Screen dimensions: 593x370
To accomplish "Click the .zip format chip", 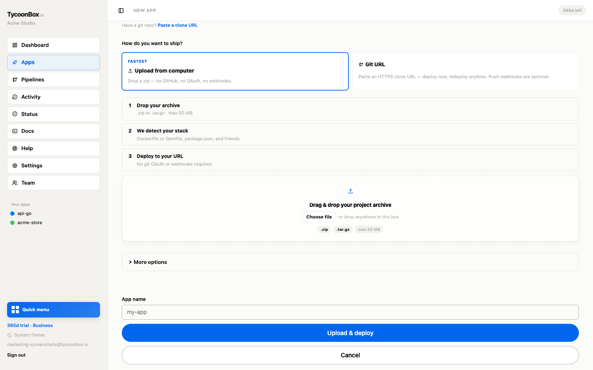I will point(324,229).
